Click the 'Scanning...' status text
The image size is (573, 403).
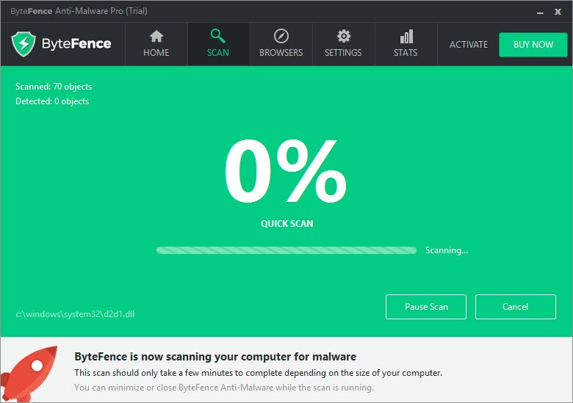pyautogui.click(x=447, y=250)
